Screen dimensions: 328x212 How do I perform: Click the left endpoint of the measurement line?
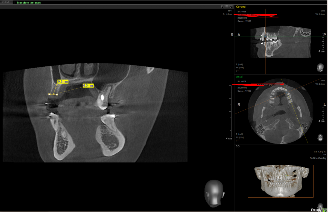point(49,94)
